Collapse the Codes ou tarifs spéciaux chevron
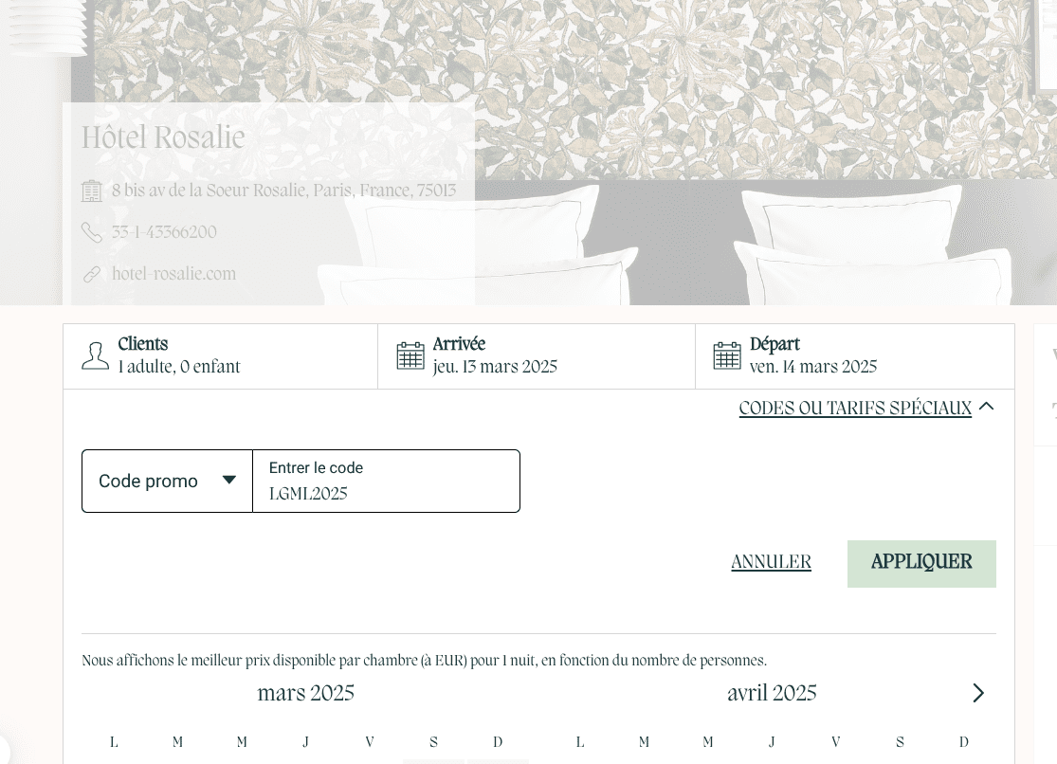1057x764 pixels. point(986,407)
